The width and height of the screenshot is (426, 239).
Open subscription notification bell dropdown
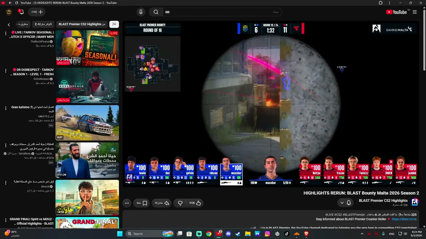[345, 203]
